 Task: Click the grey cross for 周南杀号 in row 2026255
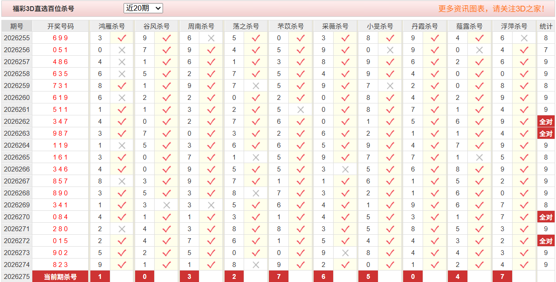click(211, 38)
